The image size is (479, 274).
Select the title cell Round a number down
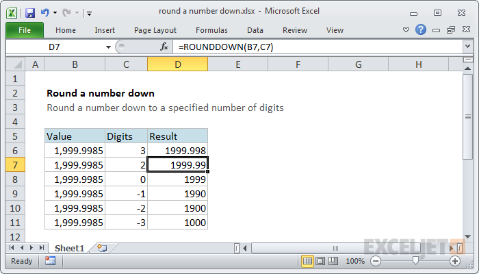[101, 93]
